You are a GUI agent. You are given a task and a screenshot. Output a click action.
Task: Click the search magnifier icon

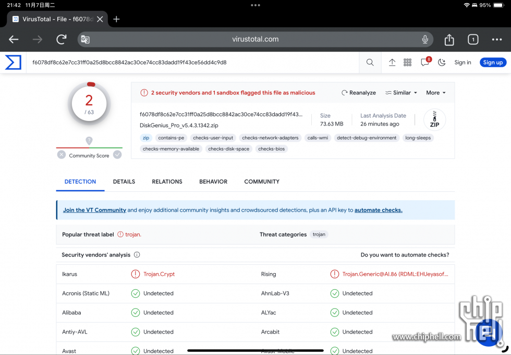[x=370, y=62]
